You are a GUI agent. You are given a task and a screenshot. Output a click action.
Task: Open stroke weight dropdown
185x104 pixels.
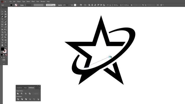click(x=32, y=5)
